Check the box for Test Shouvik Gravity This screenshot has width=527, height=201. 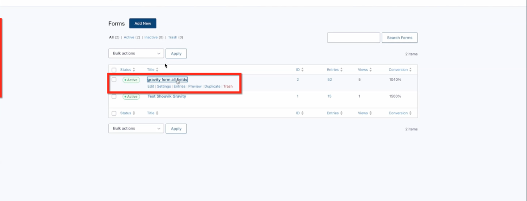pyautogui.click(x=114, y=96)
